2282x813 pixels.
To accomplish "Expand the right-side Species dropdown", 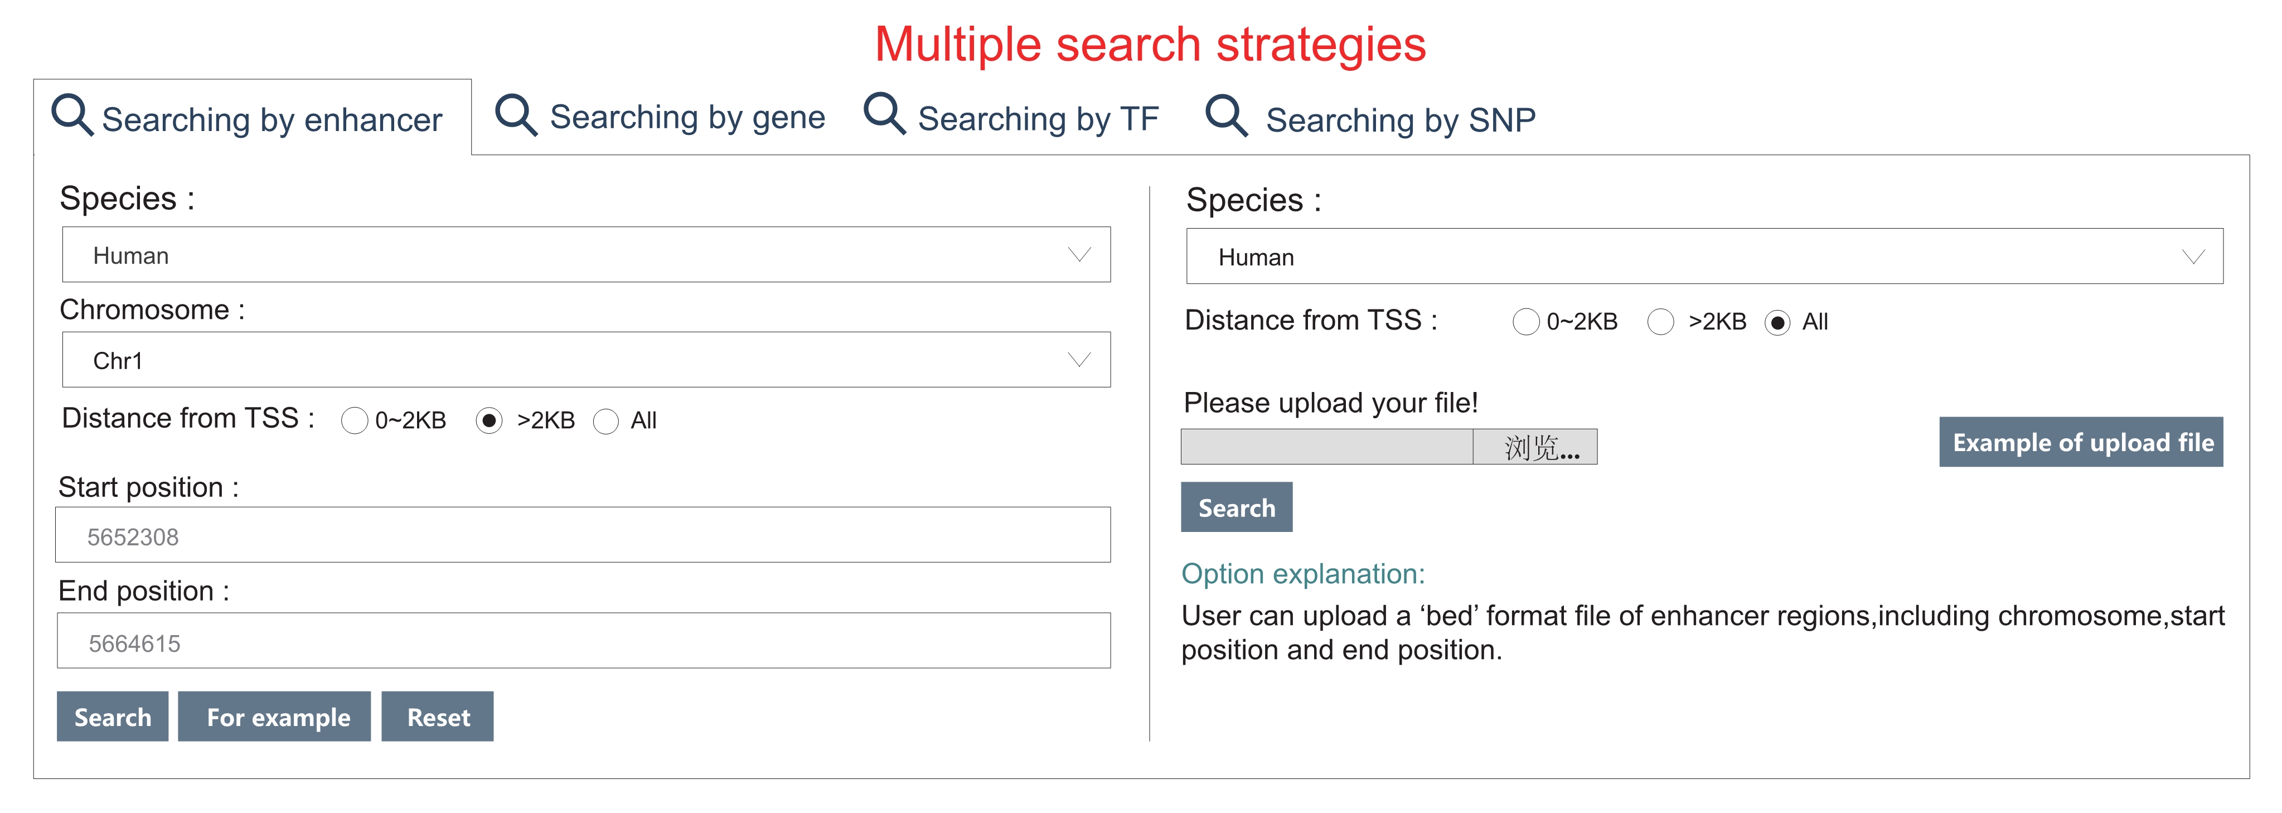I will pos(1704,257).
